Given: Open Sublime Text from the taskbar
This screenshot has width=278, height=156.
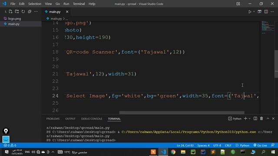Looking at the screenshot, I should pyautogui.click(x=213, y=152).
